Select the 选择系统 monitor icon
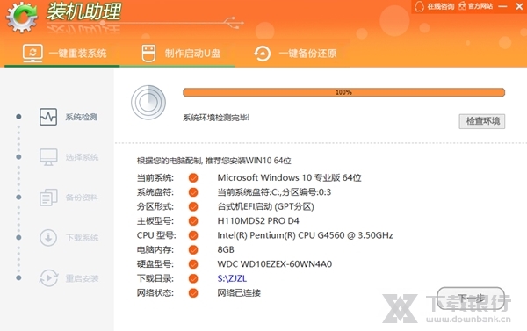The height and width of the screenshot is (331, 527). point(48,157)
